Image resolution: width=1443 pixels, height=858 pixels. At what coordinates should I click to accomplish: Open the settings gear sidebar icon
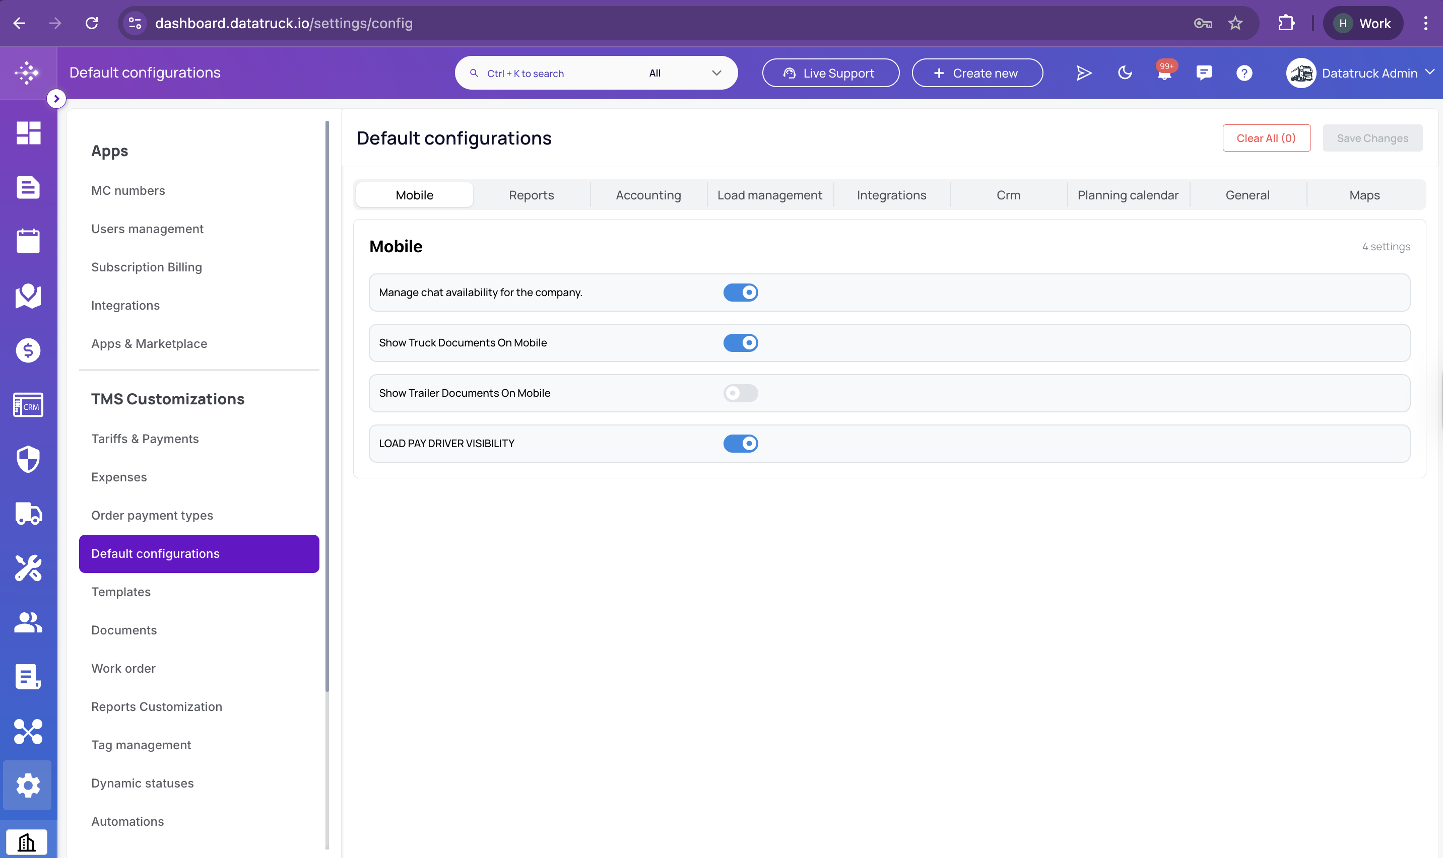coord(28,785)
